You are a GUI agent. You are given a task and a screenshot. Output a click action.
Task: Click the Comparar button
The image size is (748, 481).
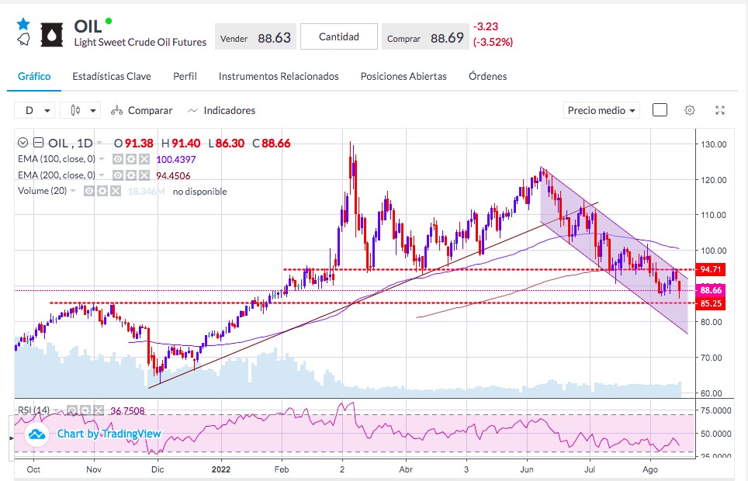(x=142, y=111)
